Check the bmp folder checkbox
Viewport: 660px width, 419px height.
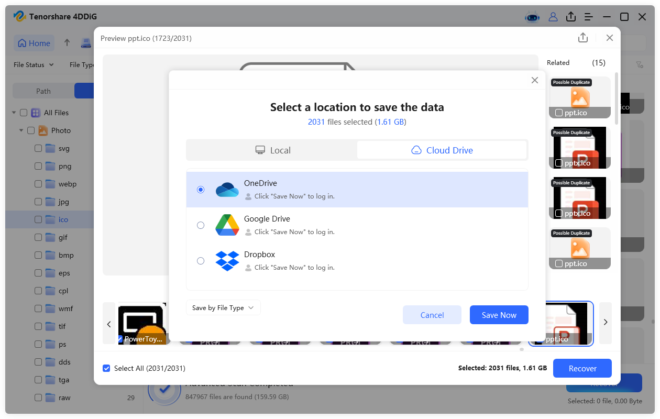click(38, 255)
